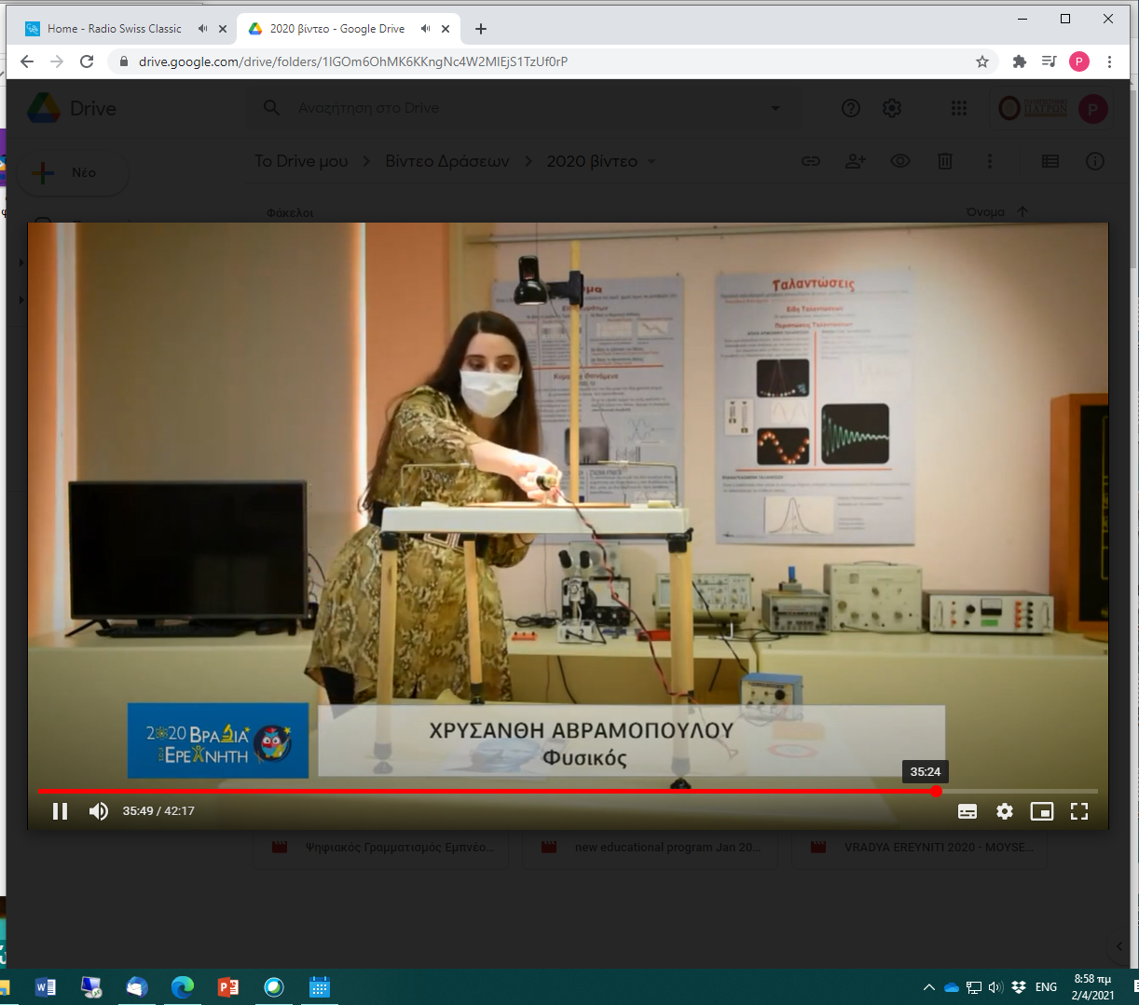Open Thunderbird from the taskbar

tap(137, 987)
